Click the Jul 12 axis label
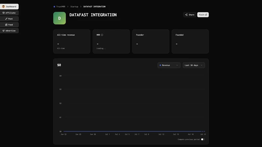This screenshot has width=262, height=147. pos(161,134)
